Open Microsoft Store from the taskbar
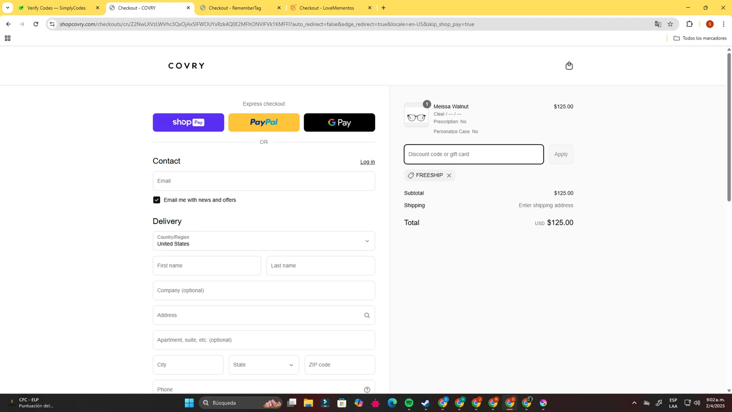 342,403
